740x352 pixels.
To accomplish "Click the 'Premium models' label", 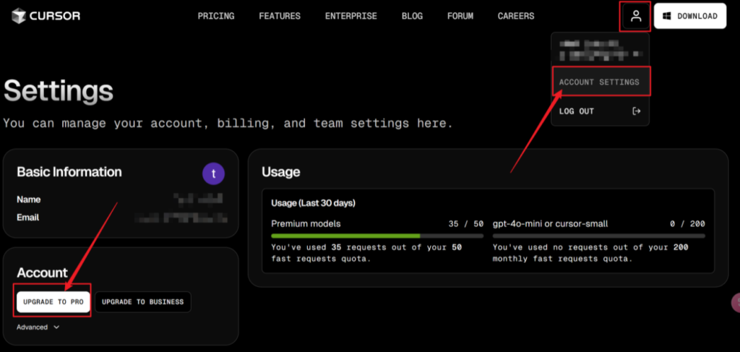I will pyautogui.click(x=306, y=223).
